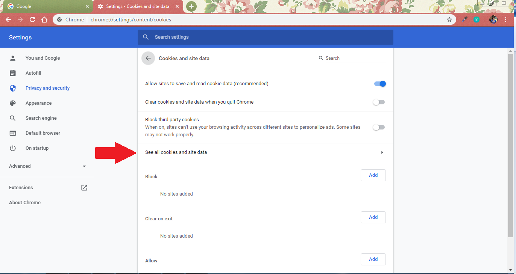Select the Settings - Cookies and site data tab
The image size is (516, 274).
tap(138, 6)
